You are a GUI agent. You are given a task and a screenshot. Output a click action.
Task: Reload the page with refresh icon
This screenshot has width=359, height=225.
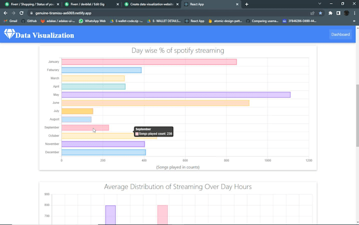pos(21,13)
